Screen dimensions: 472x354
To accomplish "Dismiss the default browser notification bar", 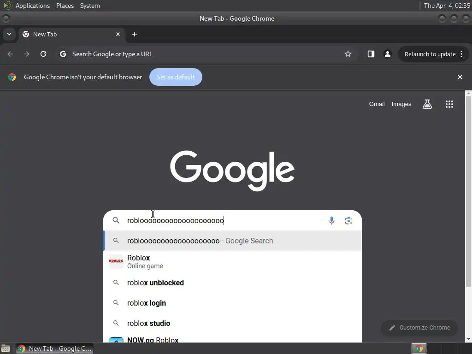I will coord(460,77).
